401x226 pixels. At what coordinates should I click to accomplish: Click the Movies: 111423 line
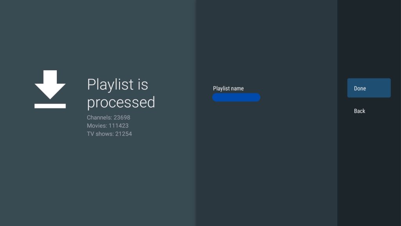point(108,126)
